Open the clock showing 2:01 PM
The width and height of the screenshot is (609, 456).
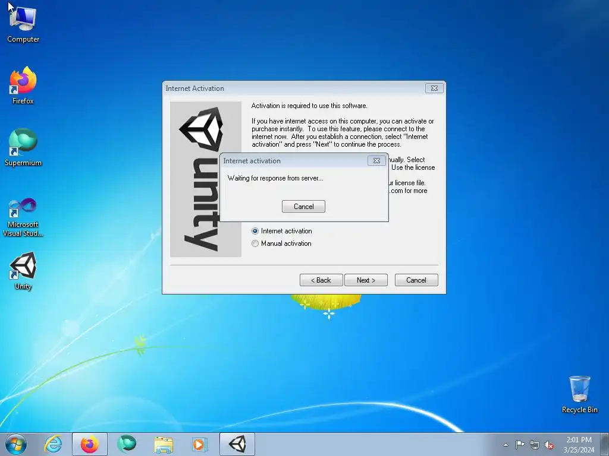pyautogui.click(x=579, y=445)
